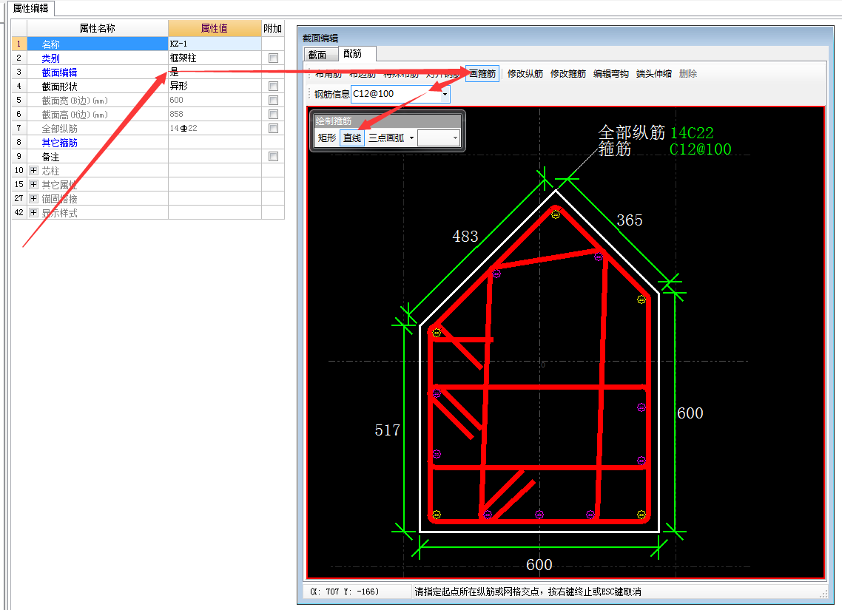Select the 布边筋 edge rebar tool
The image size is (842, 610).
[363, 74]
